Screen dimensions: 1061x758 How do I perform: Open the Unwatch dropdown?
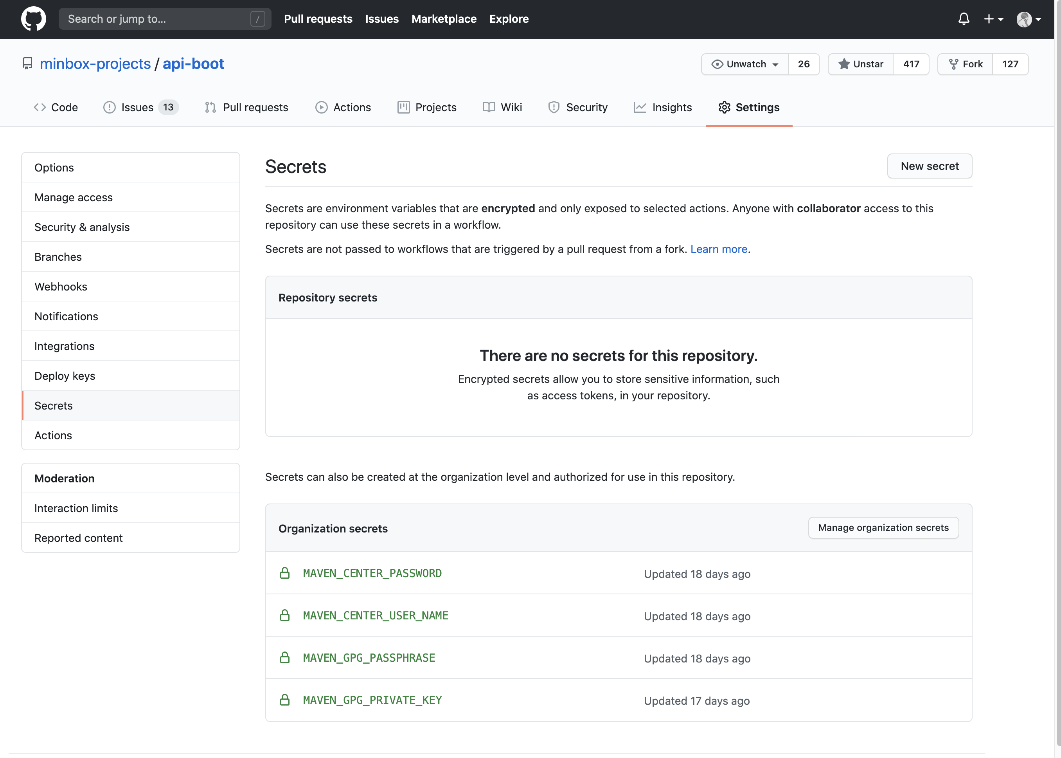[744, 64]
